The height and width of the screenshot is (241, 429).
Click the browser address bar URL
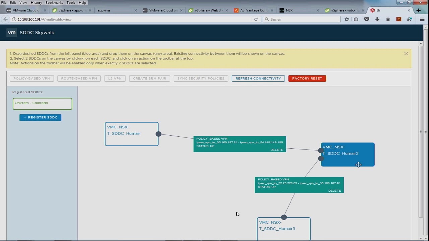click(x=45, y=19)
